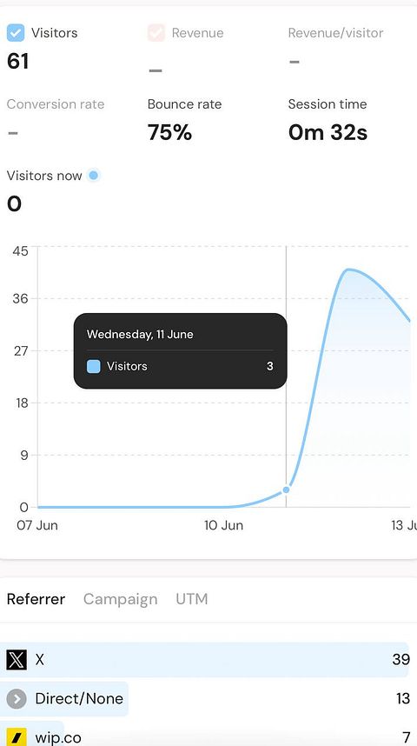Image resolution: width=417 pixels, height=746 pixels.
Task: Click the 10 Jun axis label
Action: (x=223, y=526)
